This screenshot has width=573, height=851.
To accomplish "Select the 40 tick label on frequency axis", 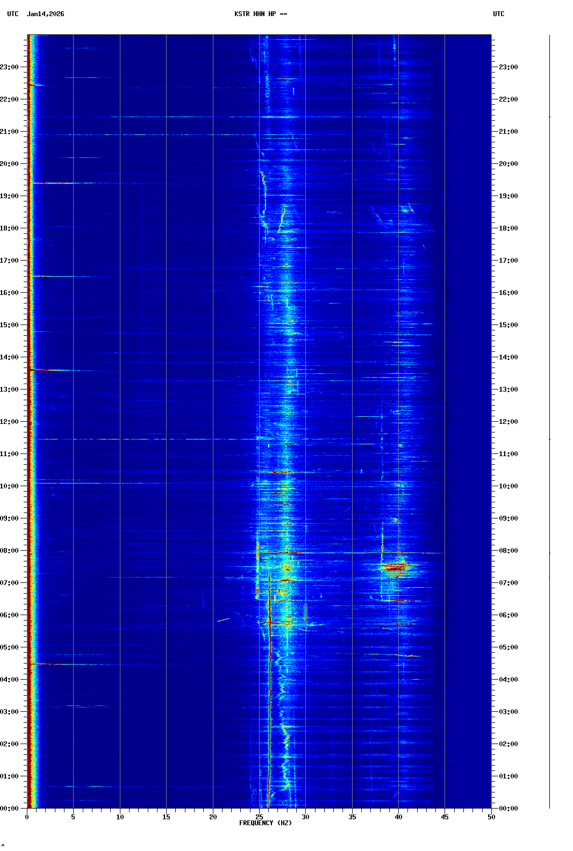I will 398,817.
